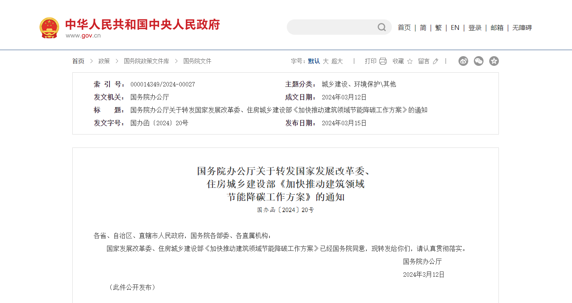Open the 登录 login link

pyautogui.click(x=475, y=27)
